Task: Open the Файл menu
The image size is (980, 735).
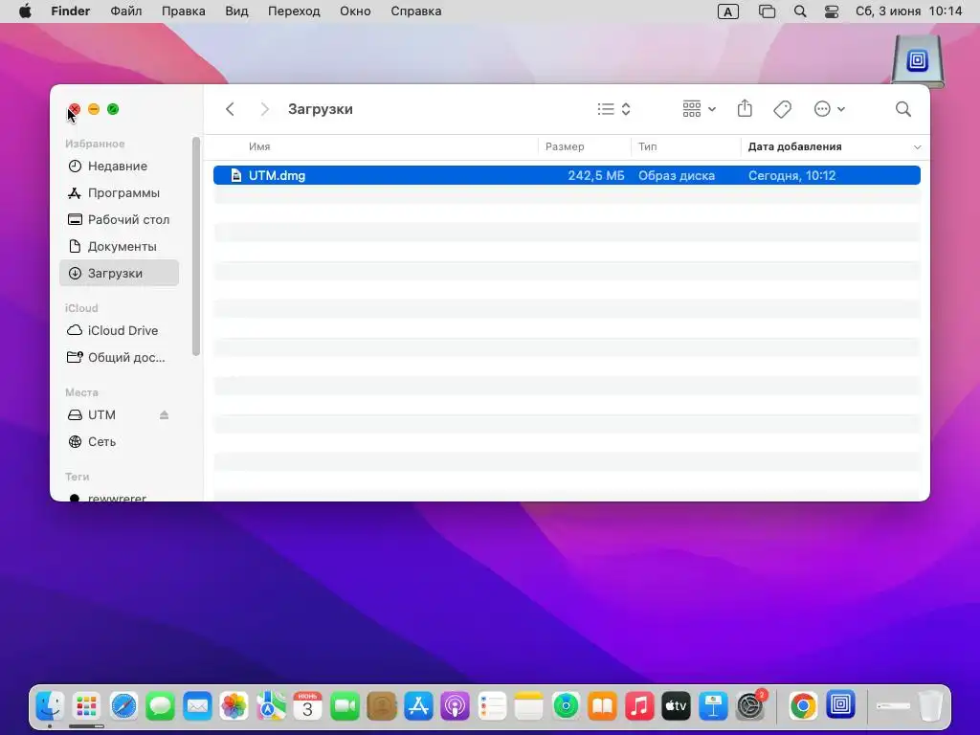Action: point(126,11)
